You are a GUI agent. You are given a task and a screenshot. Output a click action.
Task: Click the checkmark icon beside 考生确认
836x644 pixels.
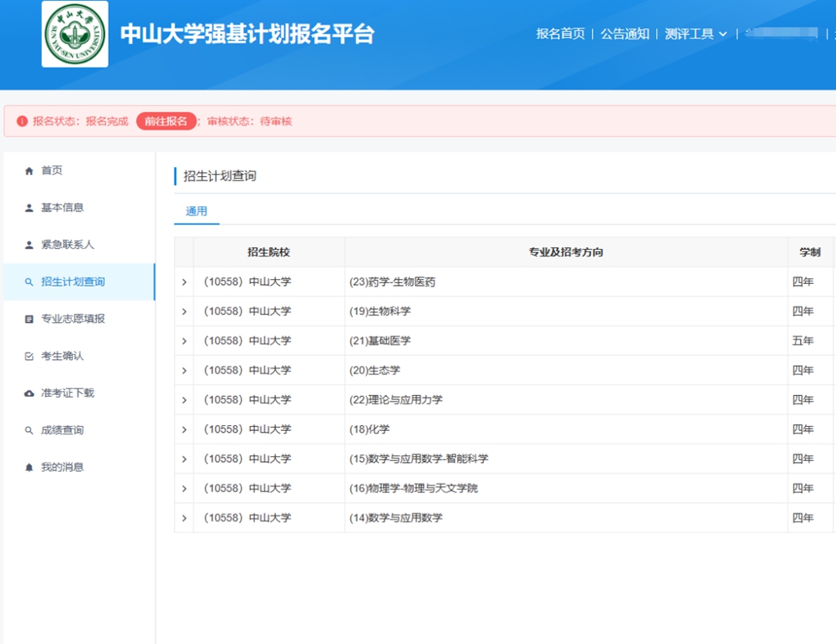pos(29,356)
